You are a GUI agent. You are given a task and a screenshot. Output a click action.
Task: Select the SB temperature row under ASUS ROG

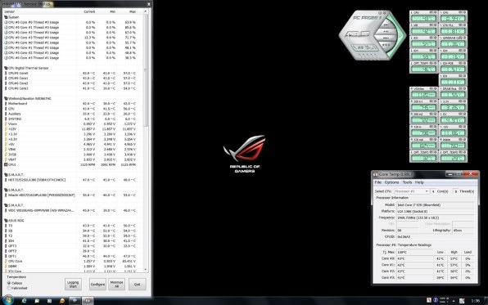pos(70,231)
